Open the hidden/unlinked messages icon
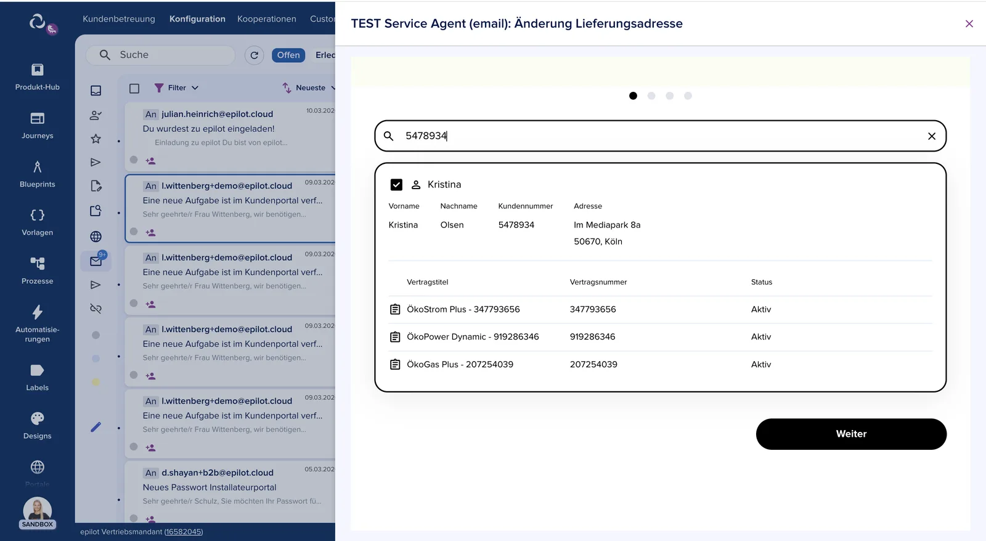 [96, 308]
